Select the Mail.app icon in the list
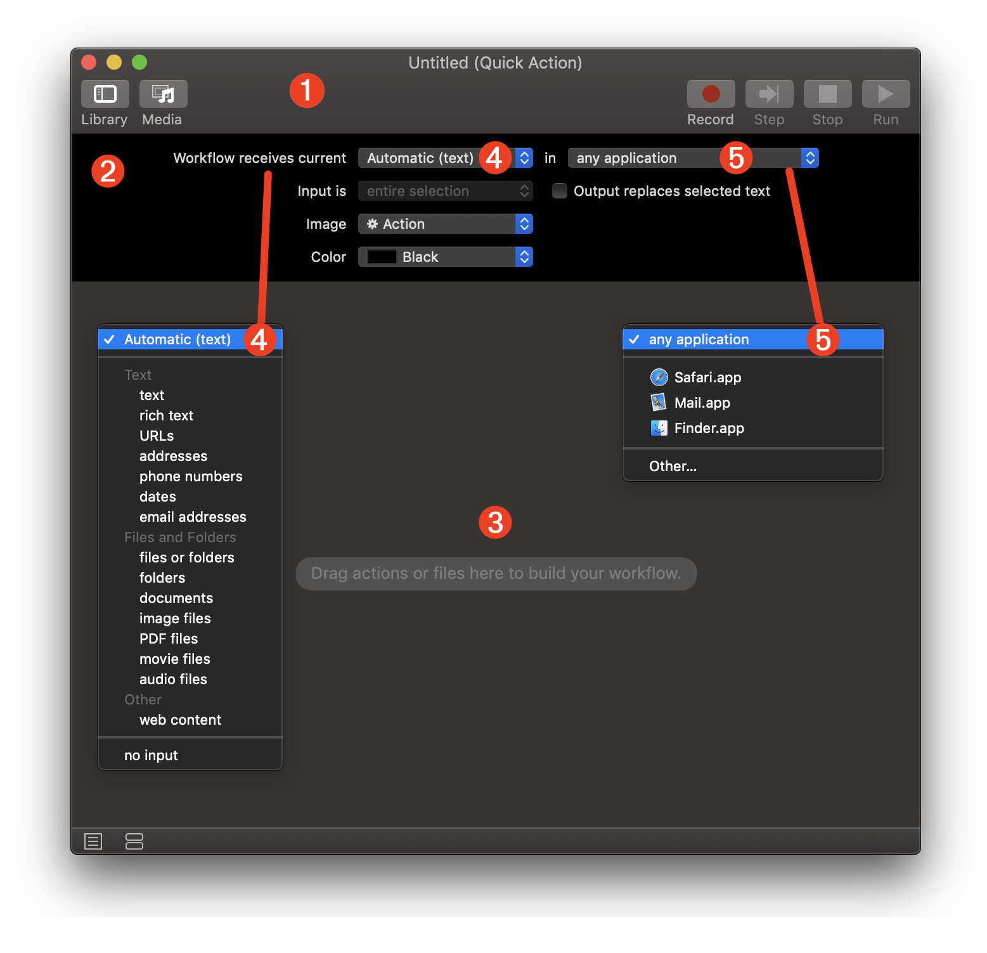 click(x=659, y=402)
